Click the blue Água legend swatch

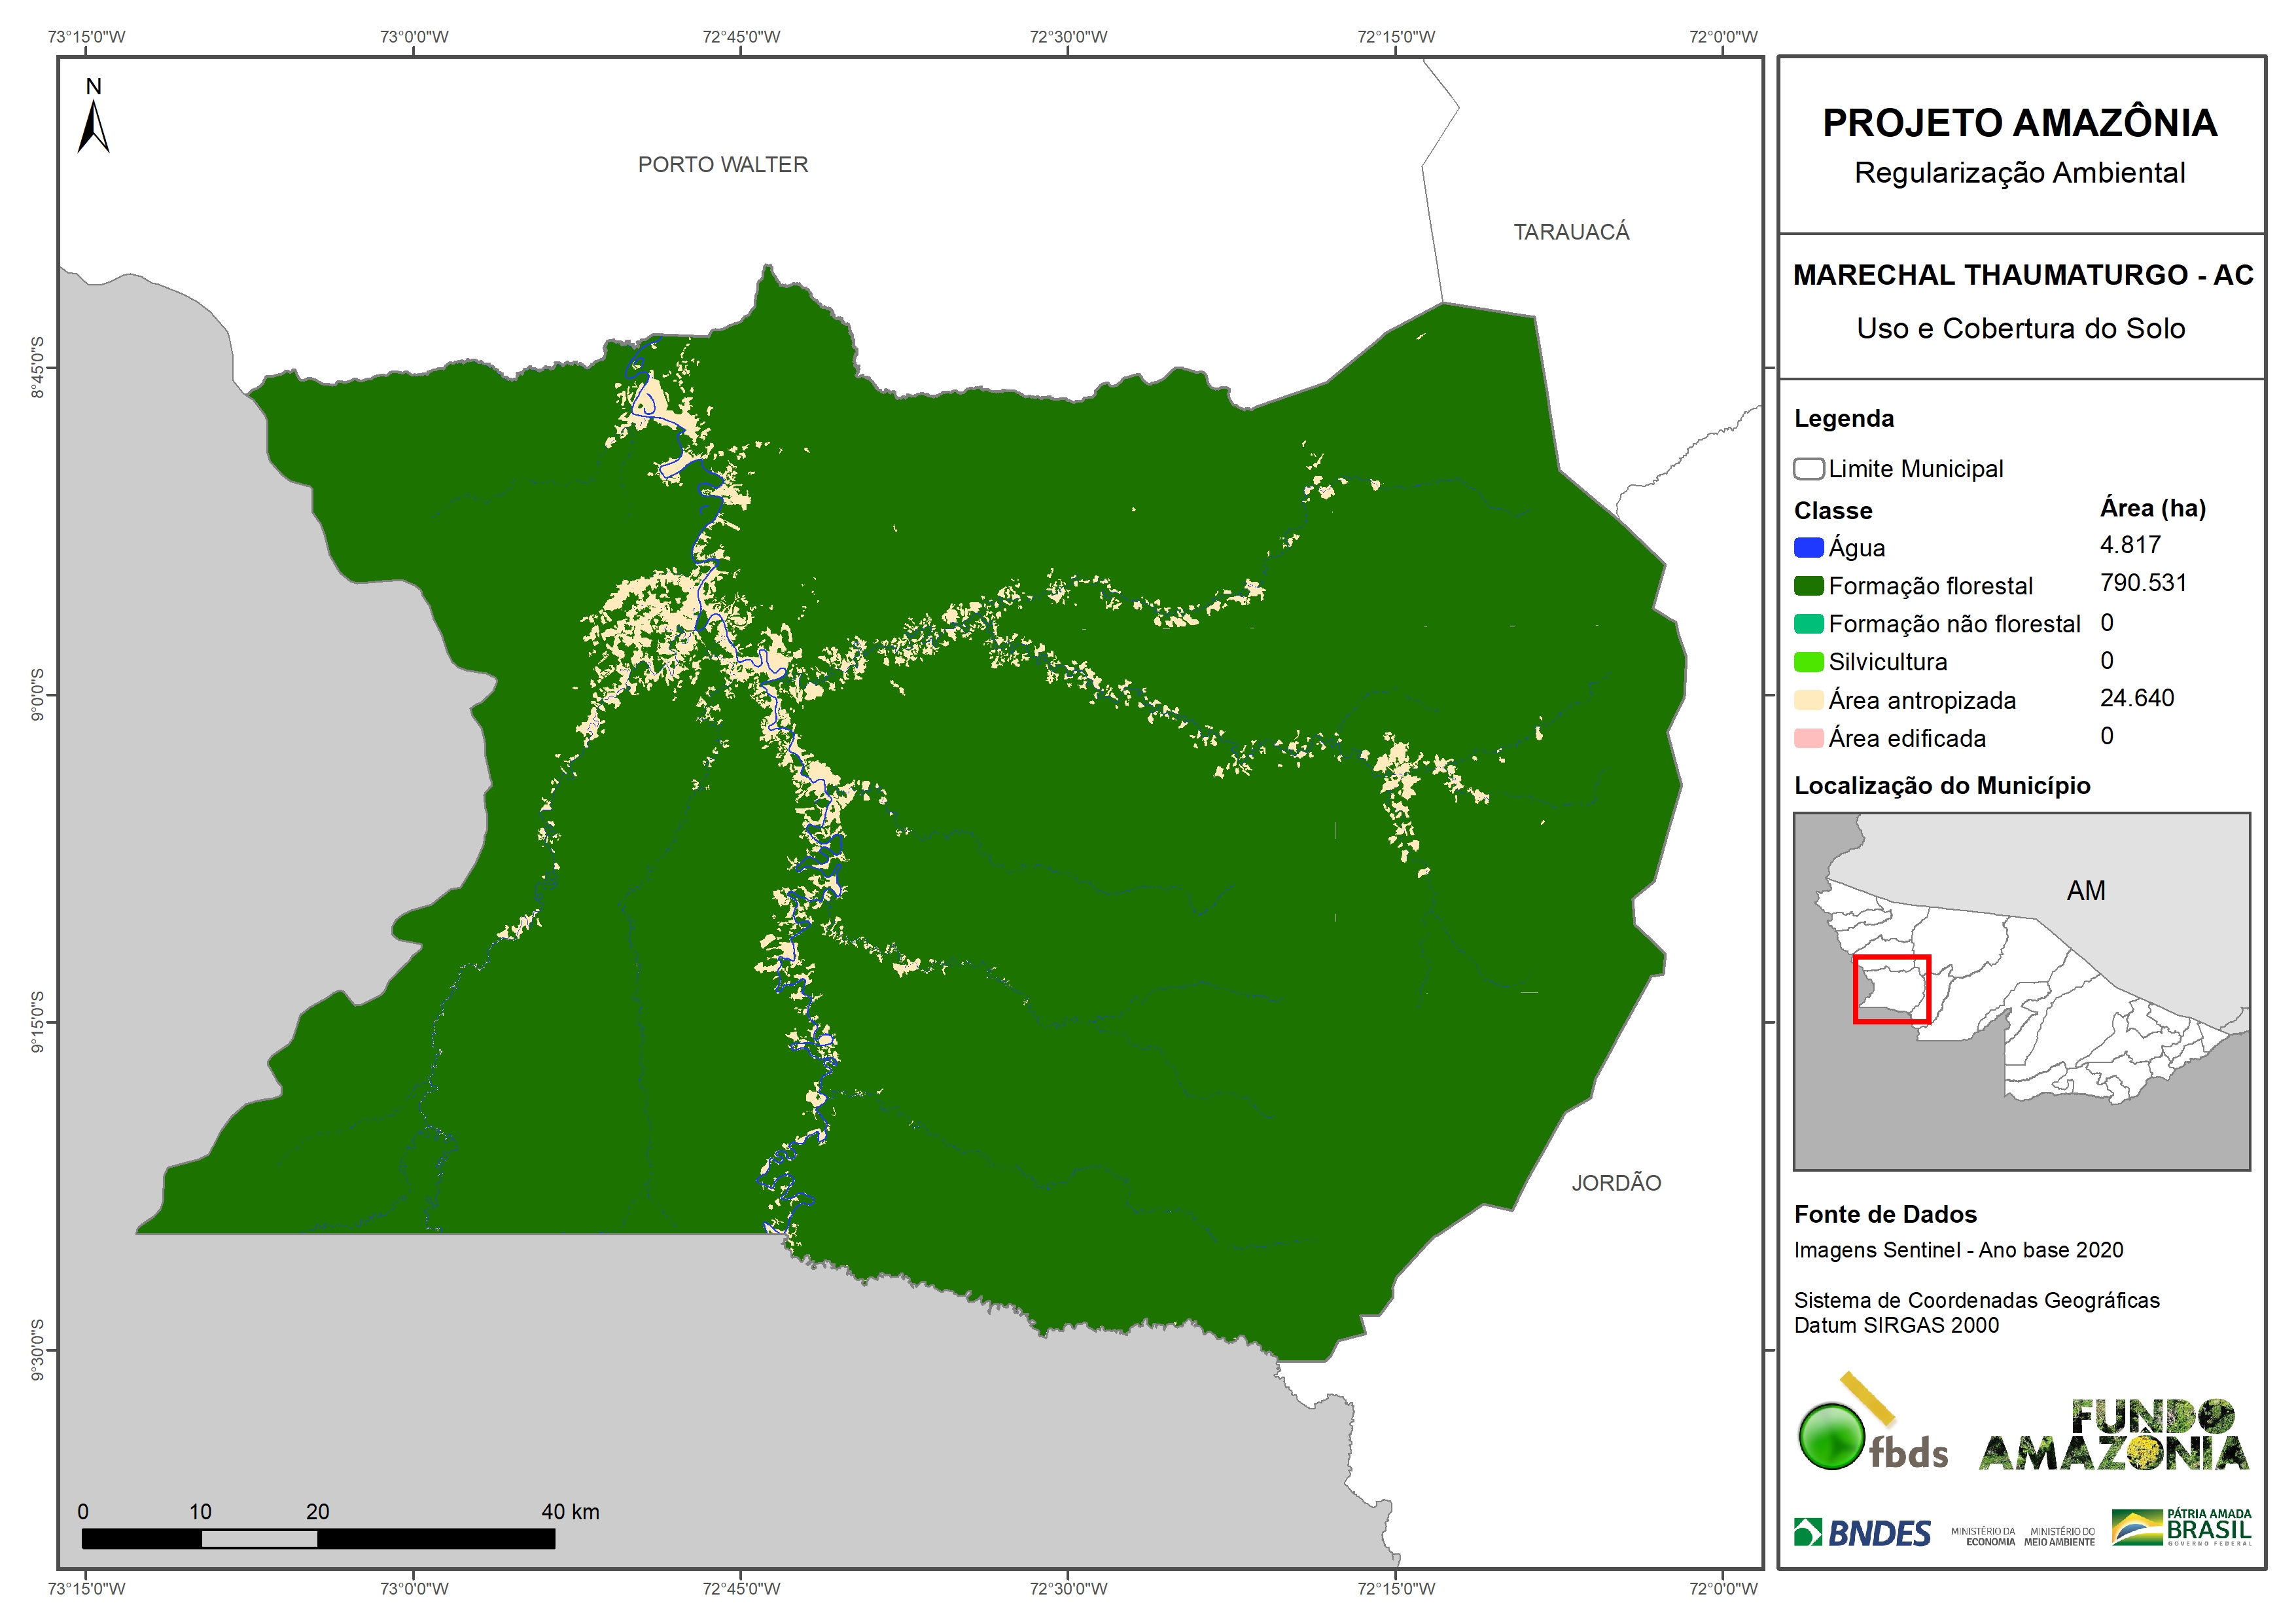pos(1808,549)
